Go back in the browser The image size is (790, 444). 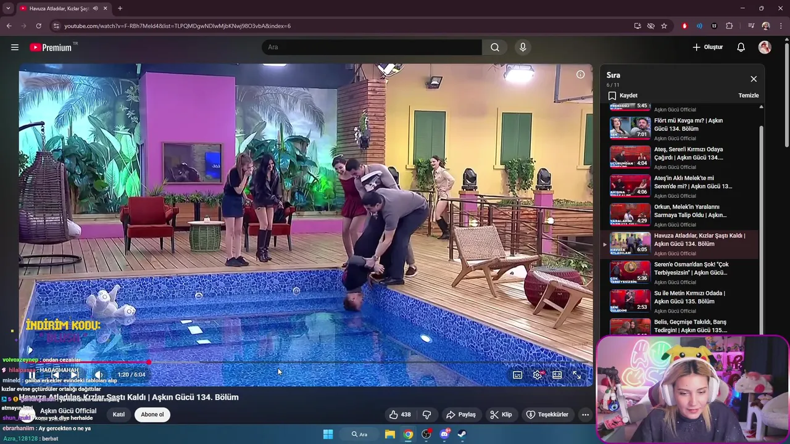(9, 26)
